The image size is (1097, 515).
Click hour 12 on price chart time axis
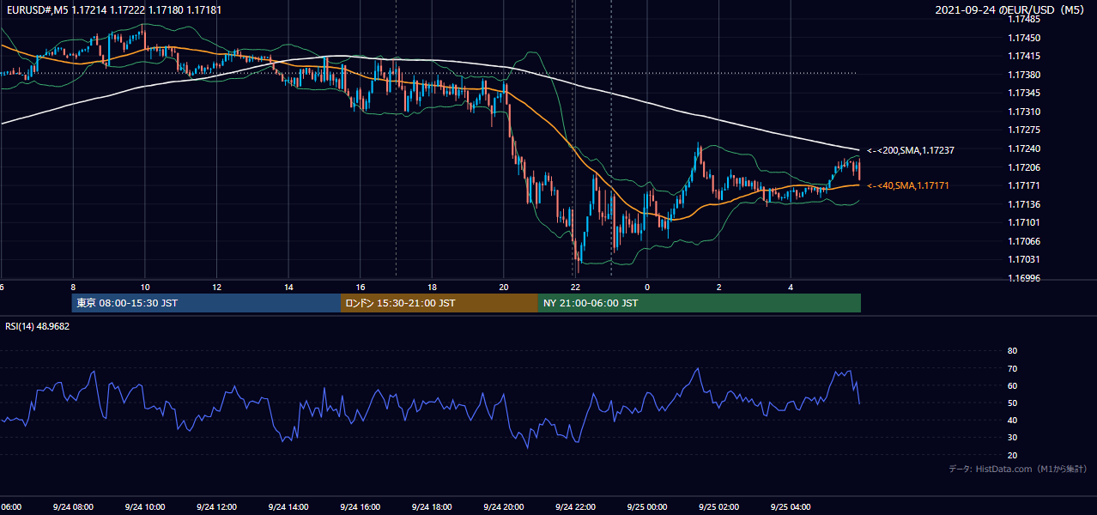tap(217, 288)
